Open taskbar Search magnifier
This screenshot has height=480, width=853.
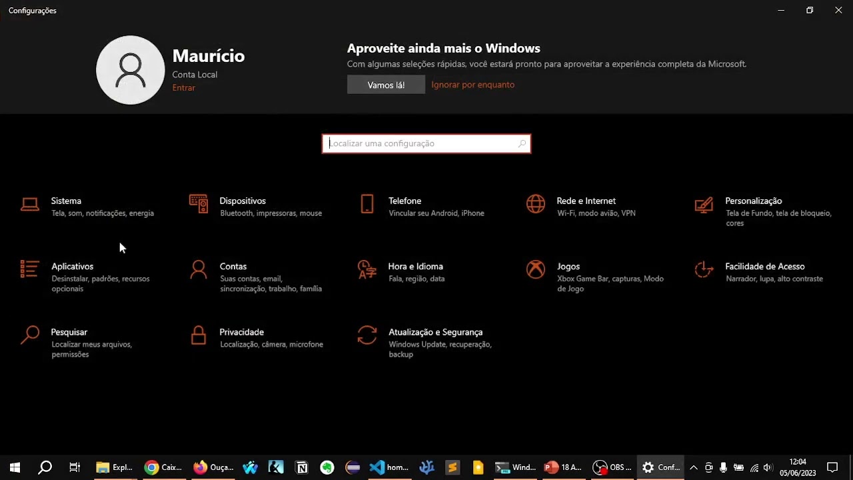[45, 467]
